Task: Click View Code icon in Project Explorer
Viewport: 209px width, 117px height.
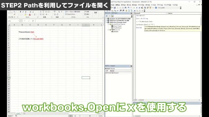Action: (x=107, y=16)
